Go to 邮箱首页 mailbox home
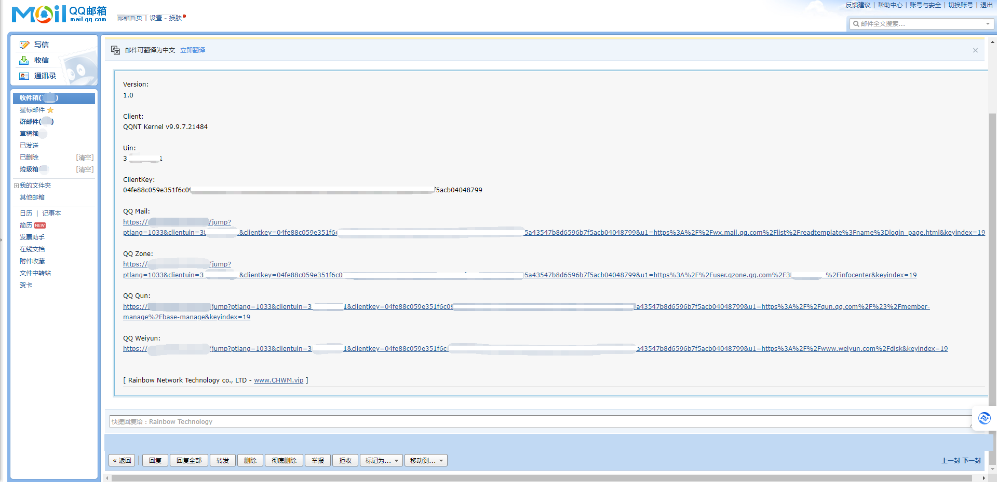Image resolution: width=997 pixels, height=482 pixels. (130, 18)
